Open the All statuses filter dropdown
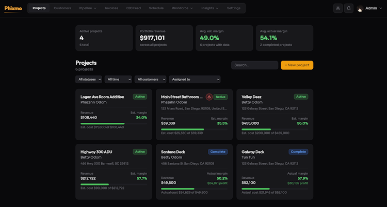This screenshot has width=387, height=207. click(x=89, y=79)
